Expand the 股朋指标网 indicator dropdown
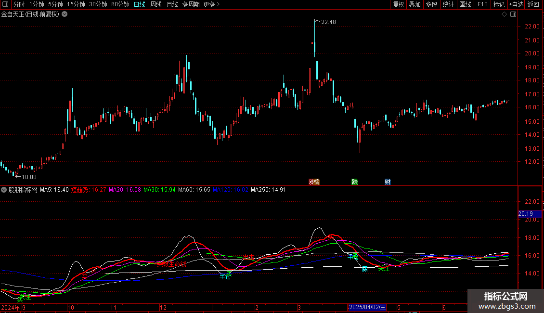This screenshot has height=313, width=544. (x=4, y=190)
